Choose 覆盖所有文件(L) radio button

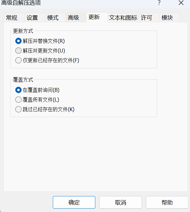[x=37, y=100]
